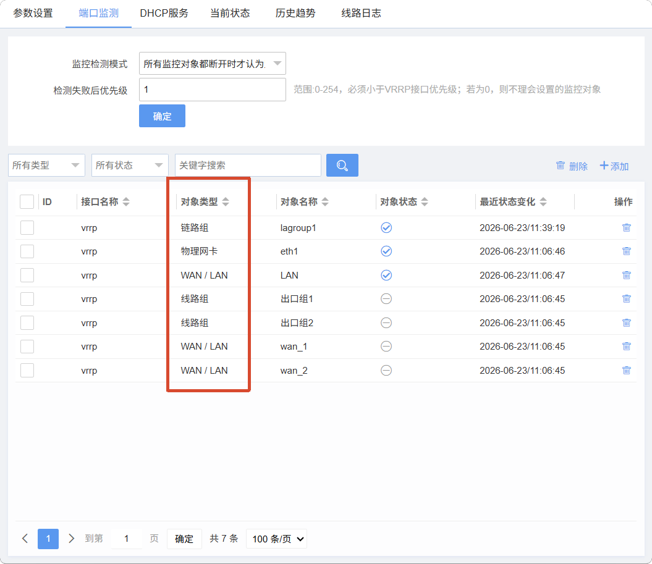This screenshot has height=564, width=652.
Task: Switch to the 参数设置 tab
Action: click(33, 14)
